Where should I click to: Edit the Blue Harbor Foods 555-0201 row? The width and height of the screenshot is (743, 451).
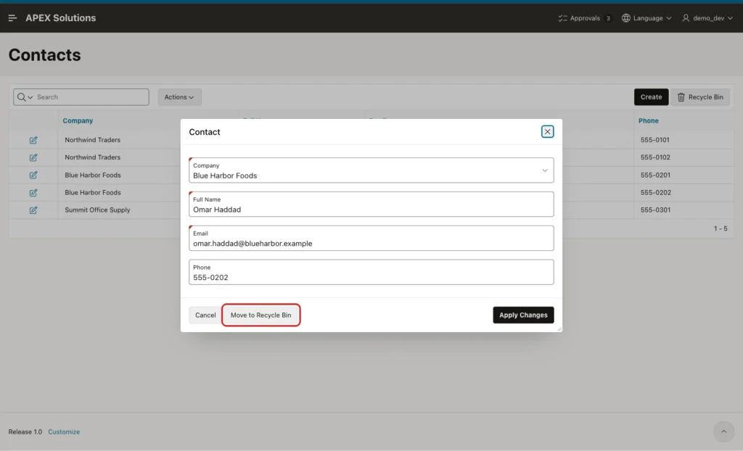[33, 175]
